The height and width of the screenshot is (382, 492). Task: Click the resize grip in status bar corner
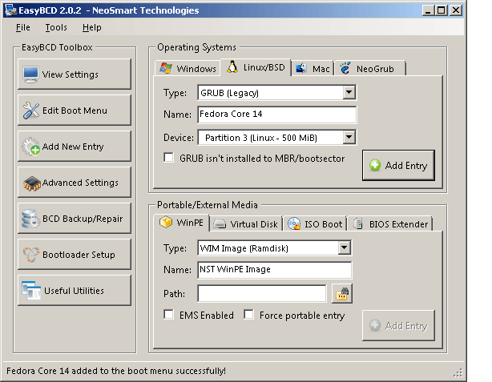tap(458, 372)
